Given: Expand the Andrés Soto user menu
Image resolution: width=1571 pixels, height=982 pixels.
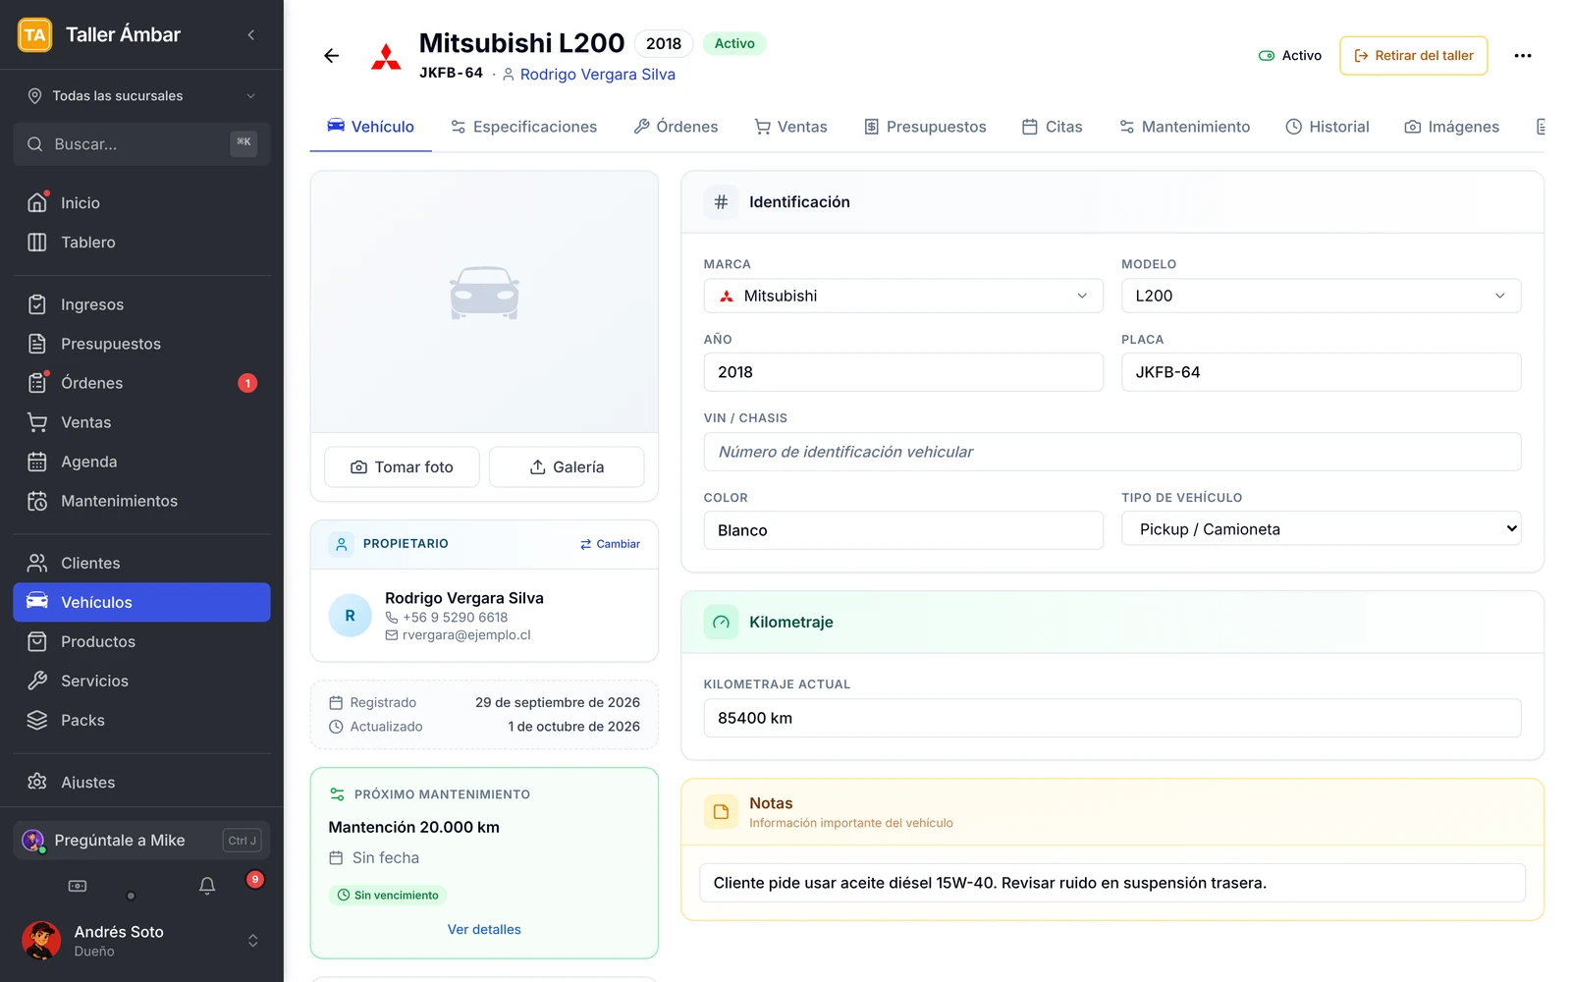Looking at the screenshot, I should tap(141, 941).
